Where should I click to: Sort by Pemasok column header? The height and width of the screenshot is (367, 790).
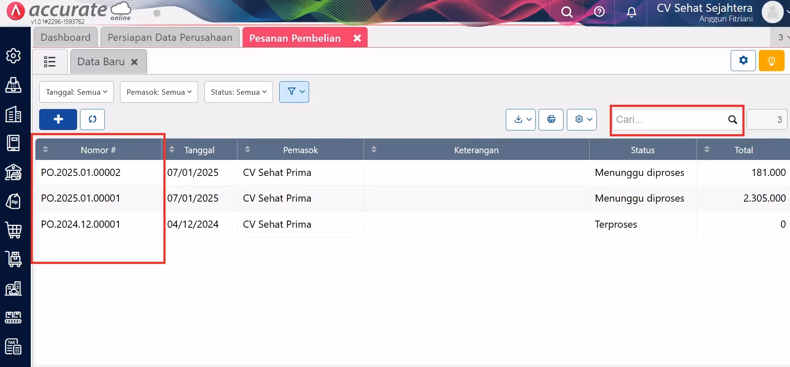pos(300,150)
